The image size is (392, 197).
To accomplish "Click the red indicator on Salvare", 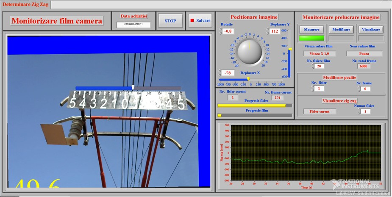I will [192, 20].
